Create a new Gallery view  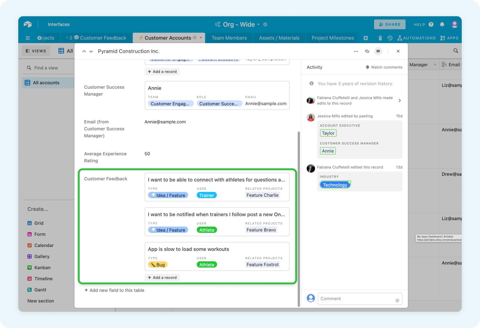point(38,256)
